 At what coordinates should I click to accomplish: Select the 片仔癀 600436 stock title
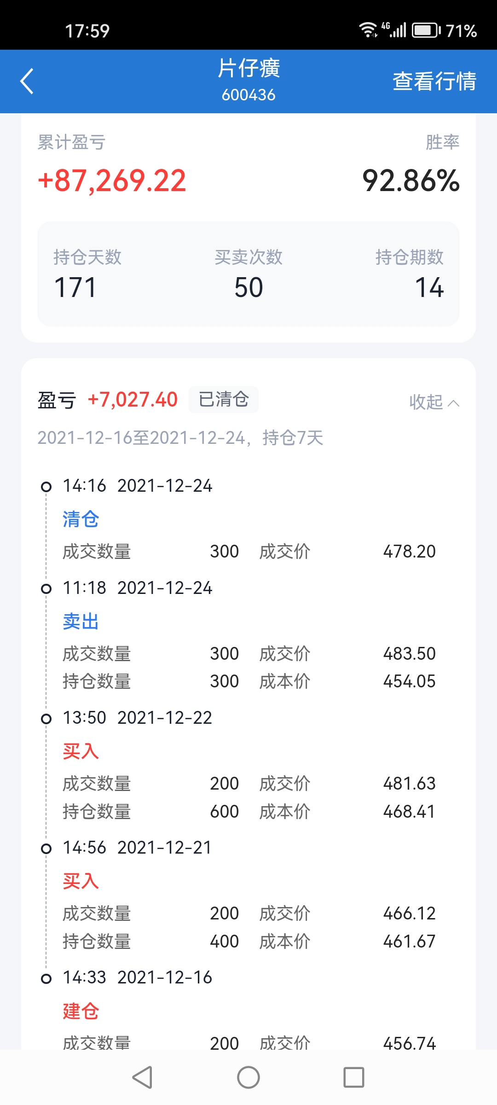tap(248, 80)
